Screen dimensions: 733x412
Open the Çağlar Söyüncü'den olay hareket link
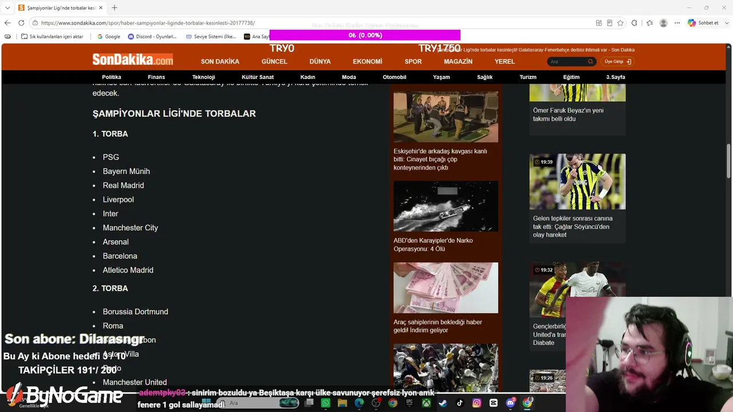[573, 227]
